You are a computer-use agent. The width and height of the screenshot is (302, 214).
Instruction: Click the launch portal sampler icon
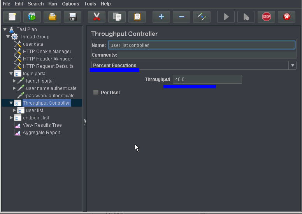point(21,81)
